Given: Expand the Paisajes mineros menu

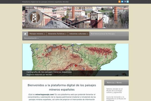Looking at the screenshot, I should tap(37, 34).
